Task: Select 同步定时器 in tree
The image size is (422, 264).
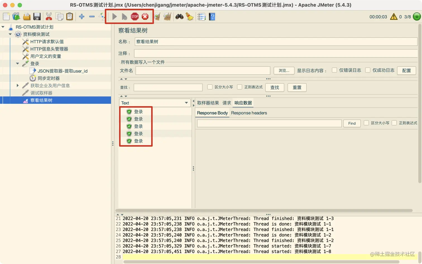Action: (49, 78)
